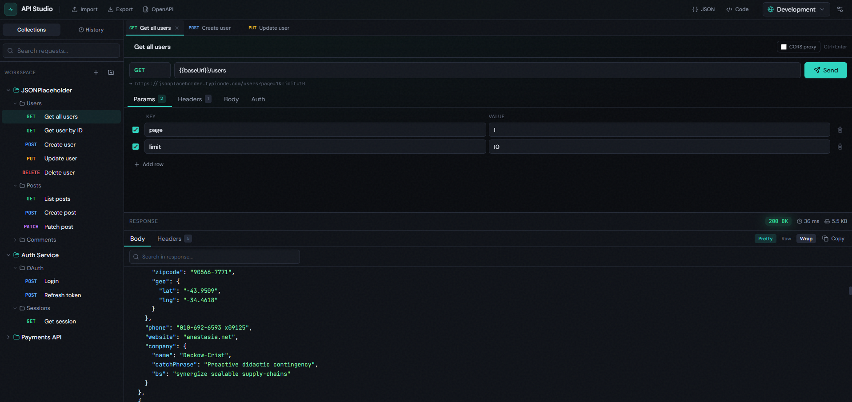Open the GET method selector
This screenshot has width=852, height=402.
150,70
